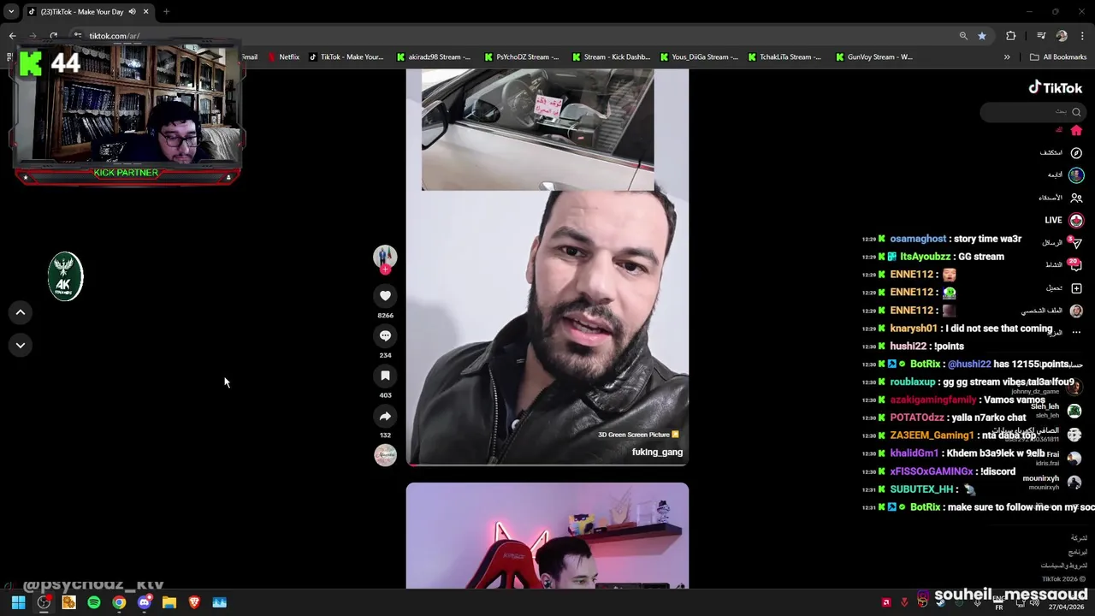This screenshot has width=1095, height=616.
Task: Like the video with the heart icon
Action: [x=385, y=295]
